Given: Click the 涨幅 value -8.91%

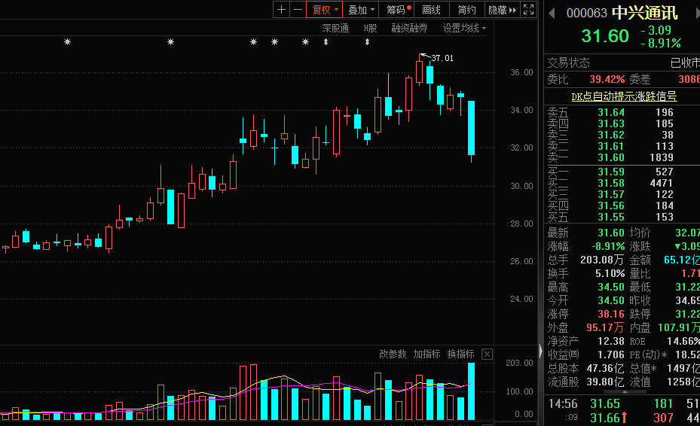Looking at the screenshot, I should (608, 246).
